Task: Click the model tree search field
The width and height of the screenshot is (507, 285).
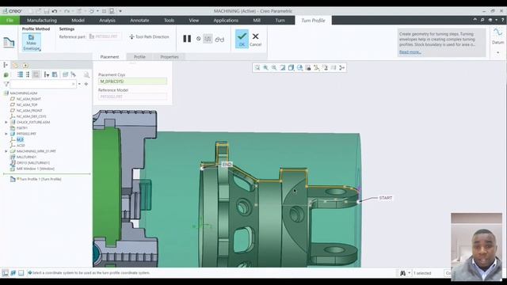Action: 43,84
